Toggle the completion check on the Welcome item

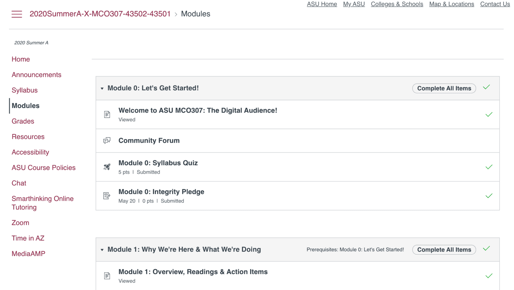[x=489, y=114]
